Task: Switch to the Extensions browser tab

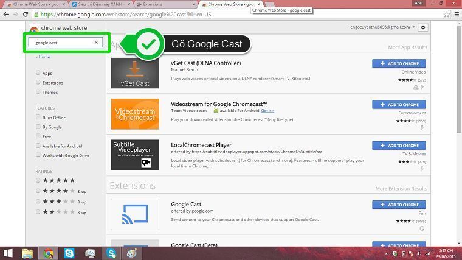Action: (165, 4)
